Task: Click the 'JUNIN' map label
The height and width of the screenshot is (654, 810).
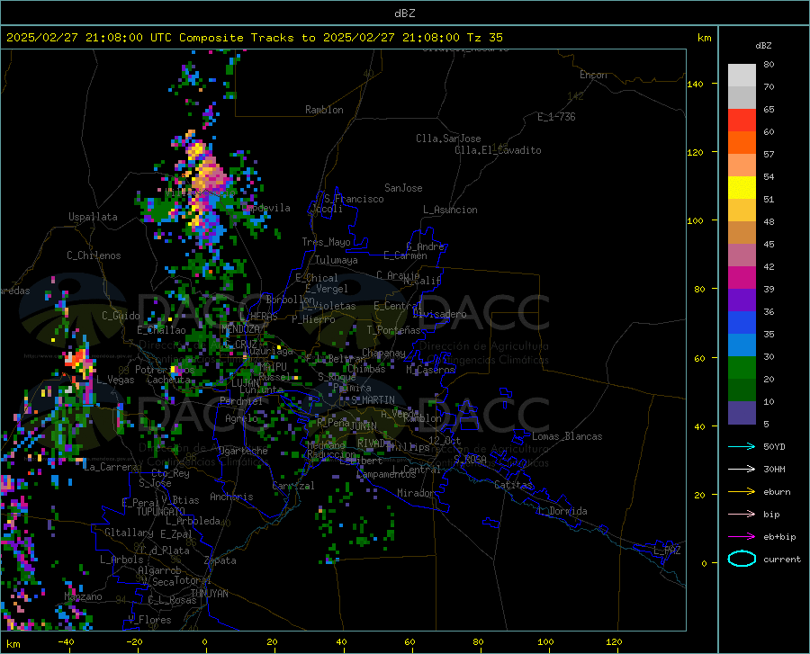Action: 364,426
